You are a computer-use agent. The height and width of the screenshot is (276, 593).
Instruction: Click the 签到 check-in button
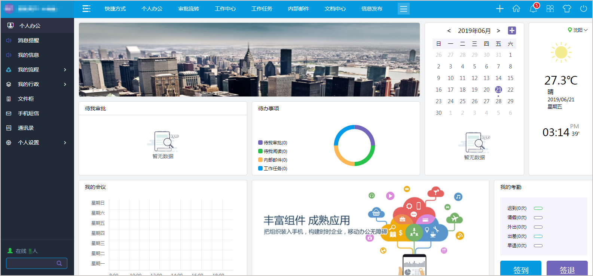point(521,269)
